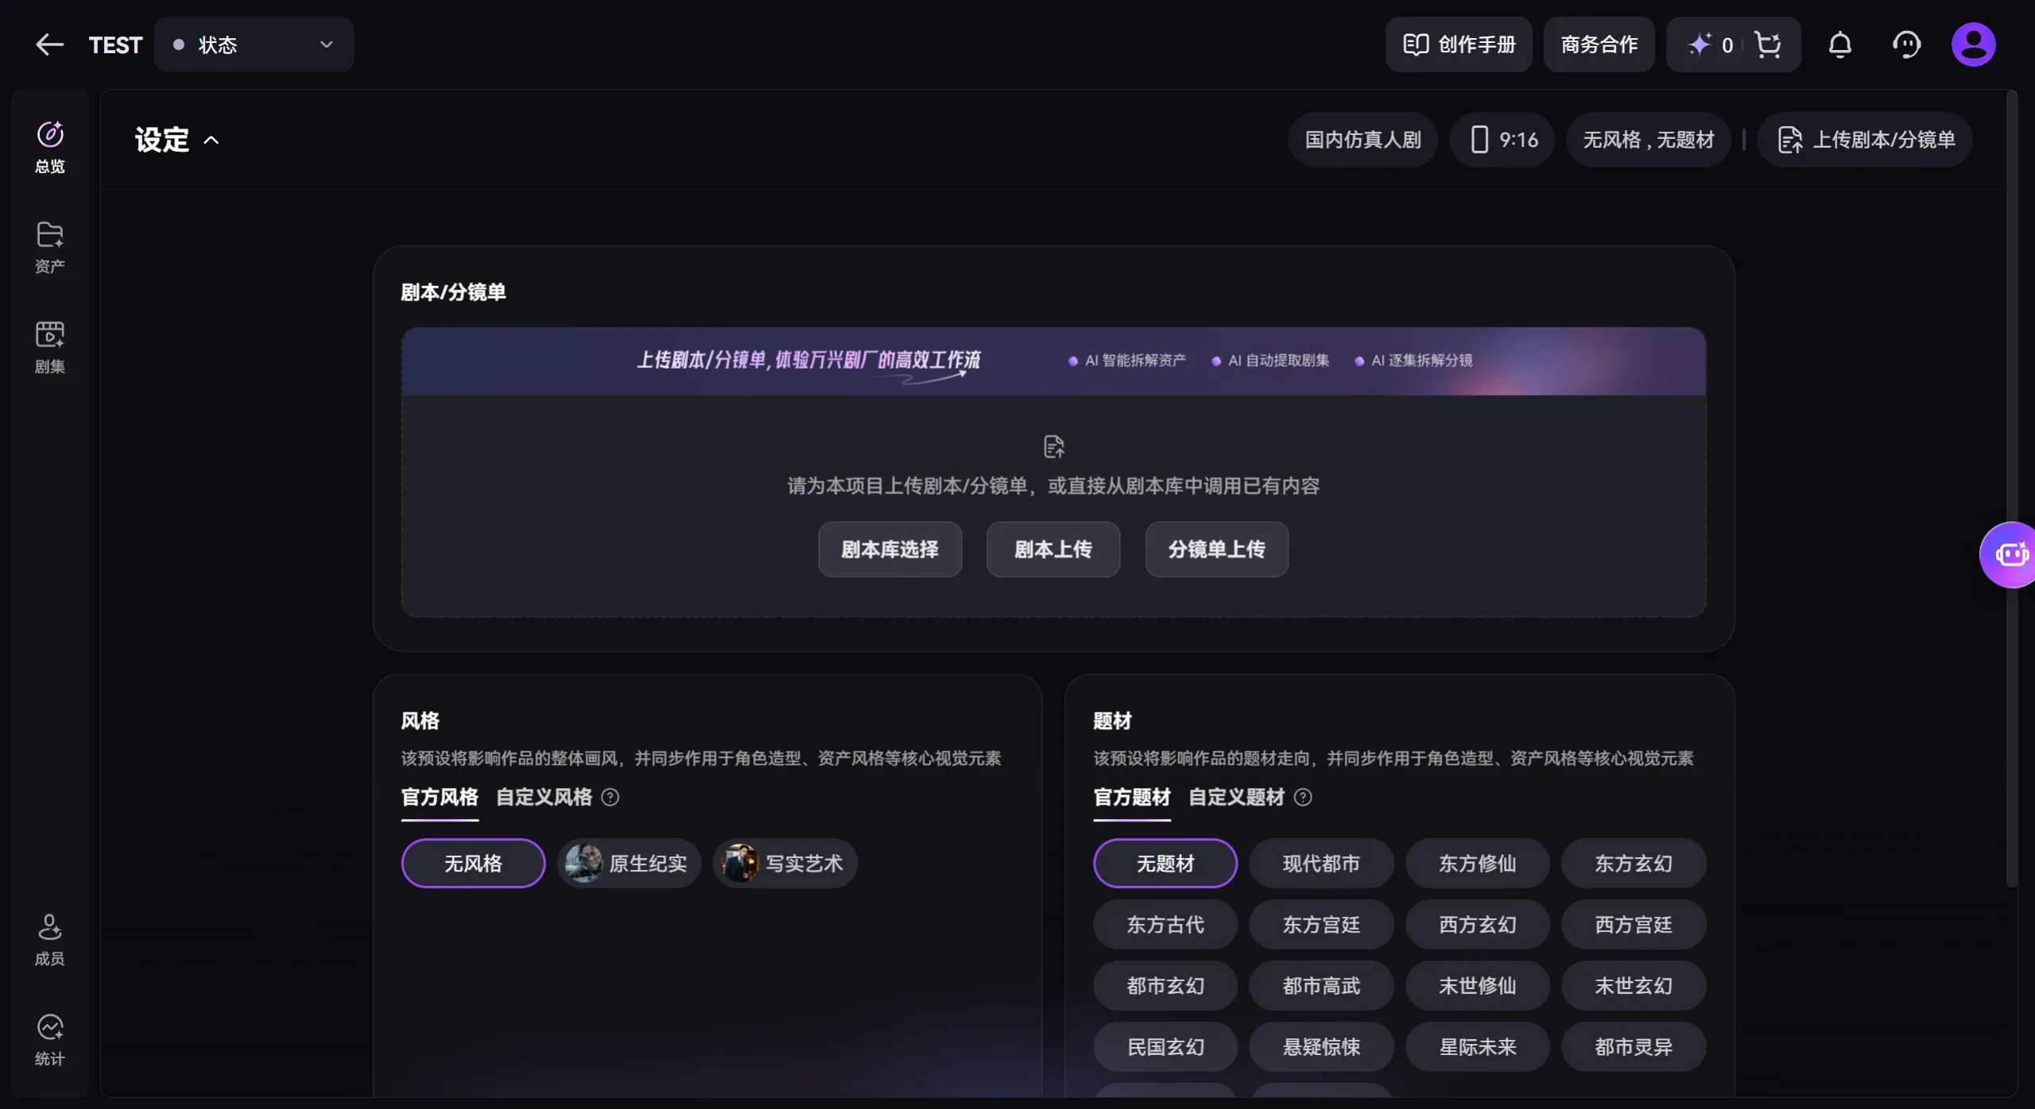Open the 资产 assets sidebar item
2035x1109 pixels.
point(50,247)
